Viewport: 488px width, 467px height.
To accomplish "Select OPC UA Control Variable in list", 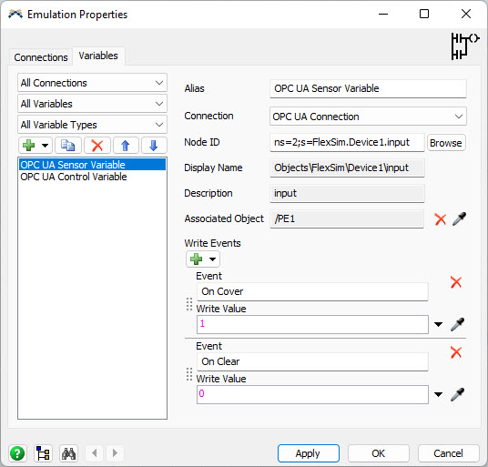I will click(x=74, y=177).
